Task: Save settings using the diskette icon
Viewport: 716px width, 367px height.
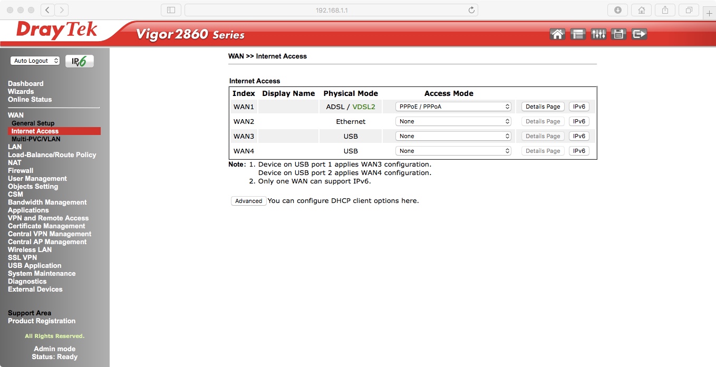Action: (x=618, y=33)
